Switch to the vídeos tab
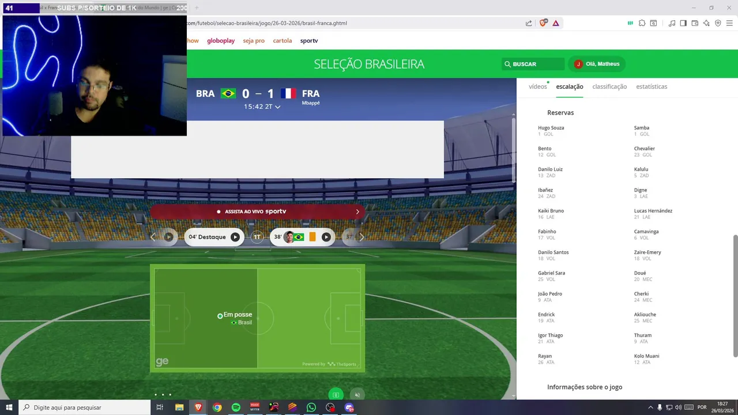Viewport: 738px width, 415px height. point(537,86)
